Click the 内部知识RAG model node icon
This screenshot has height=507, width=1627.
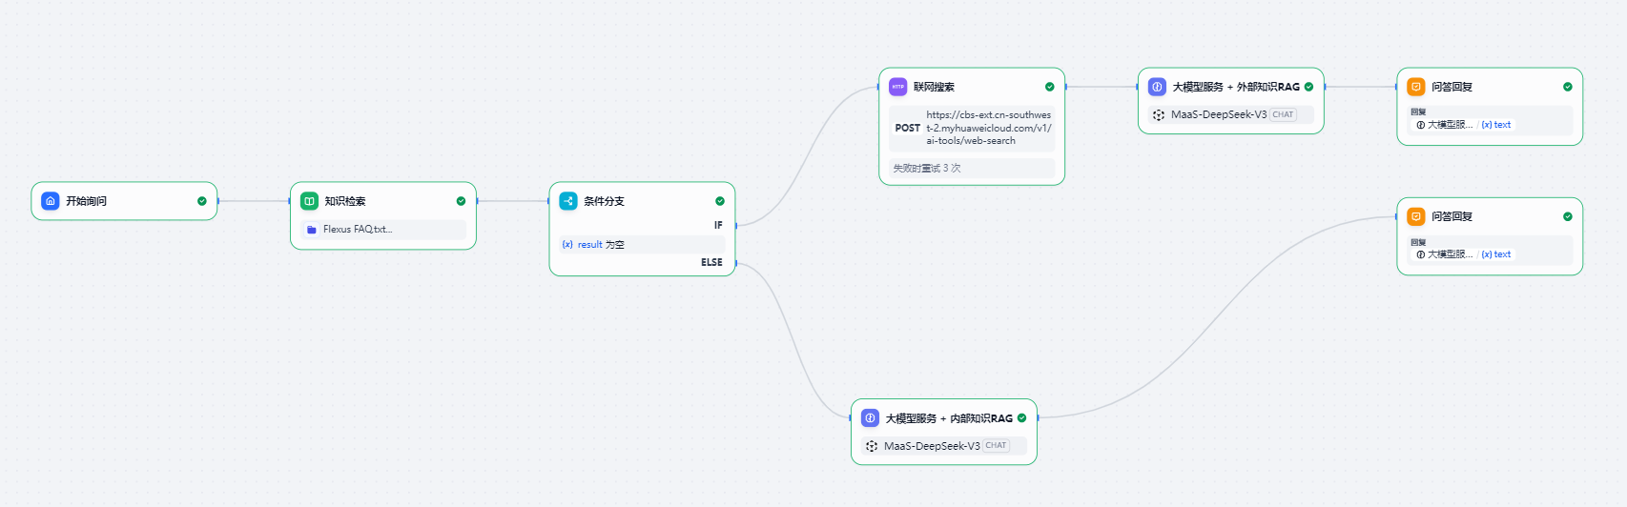[x=870, y=418]
